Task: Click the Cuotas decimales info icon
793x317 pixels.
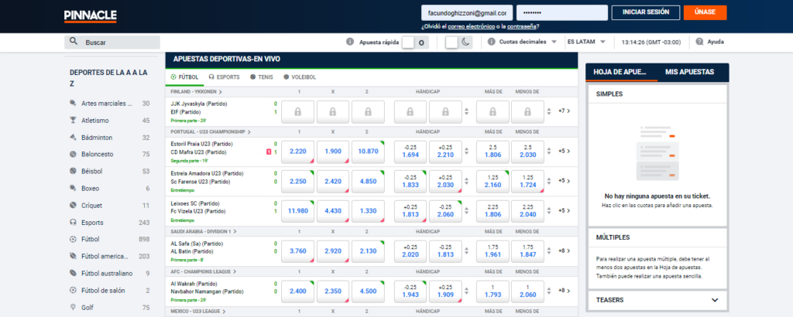Action: pos(491,42)
